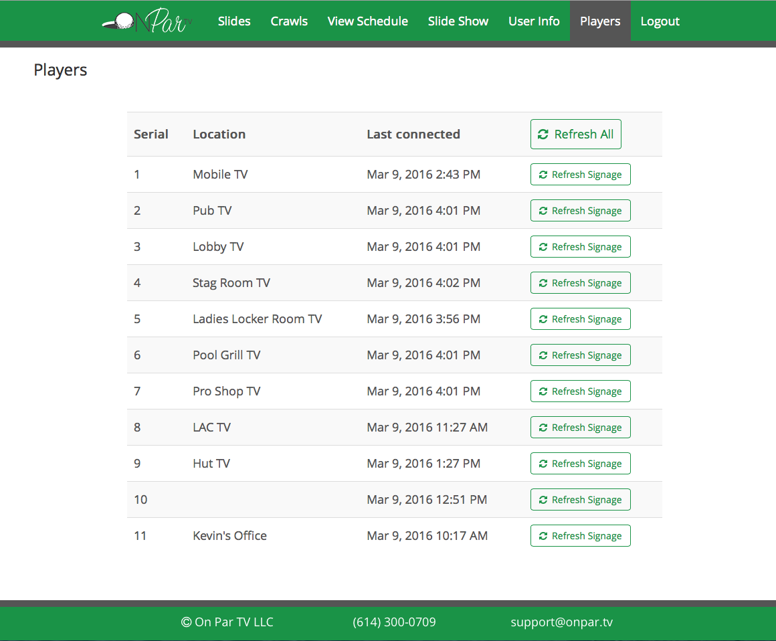Select the Kevin's Office location text

click(x=229, y=535)
